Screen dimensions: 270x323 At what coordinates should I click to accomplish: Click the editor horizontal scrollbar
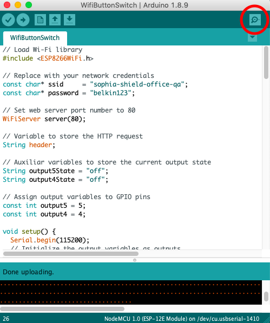(x=71, y=254)
